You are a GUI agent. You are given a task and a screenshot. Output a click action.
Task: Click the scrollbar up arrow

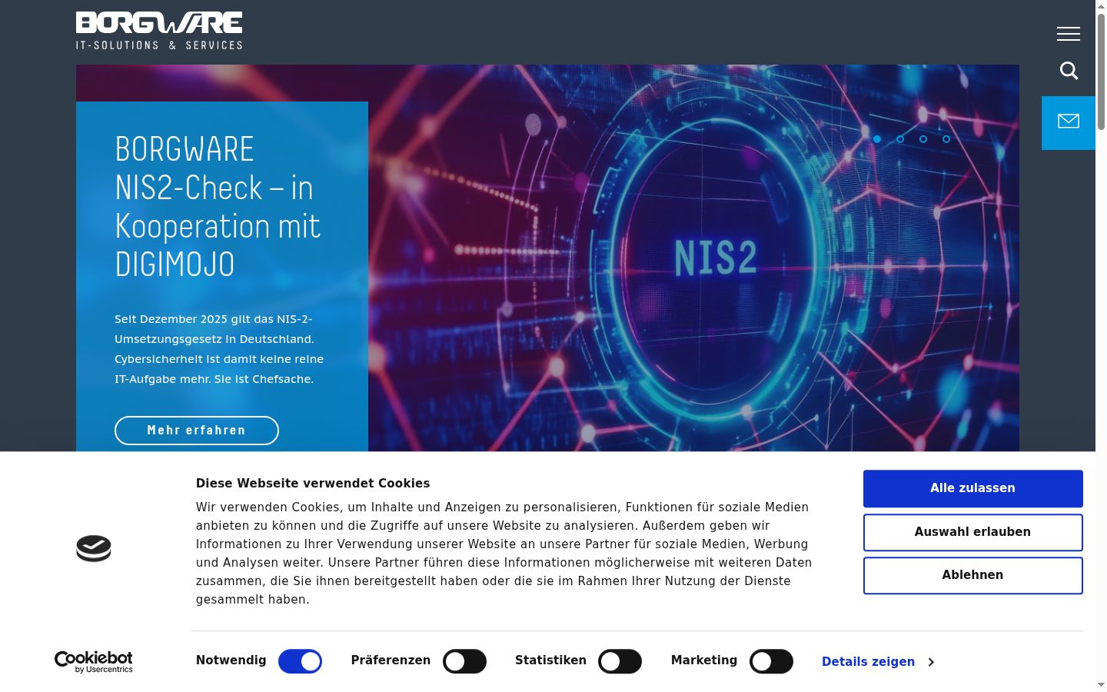[1101, 6]
